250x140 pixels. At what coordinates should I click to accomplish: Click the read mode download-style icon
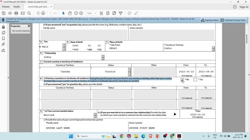pyautogui.click(x=121, y=13)
